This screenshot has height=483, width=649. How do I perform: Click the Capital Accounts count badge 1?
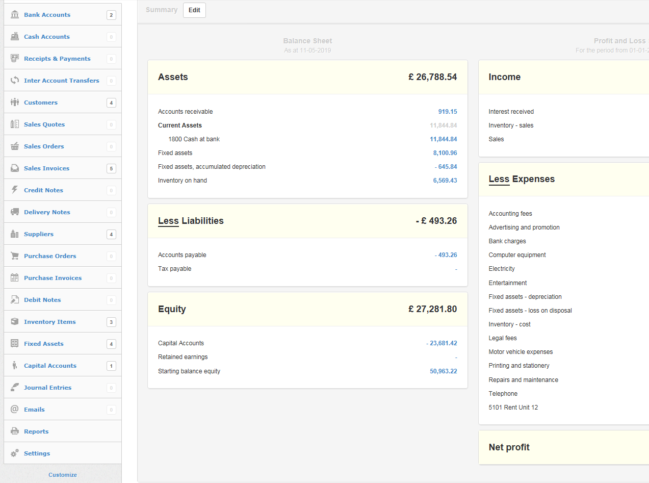point(111,366)
